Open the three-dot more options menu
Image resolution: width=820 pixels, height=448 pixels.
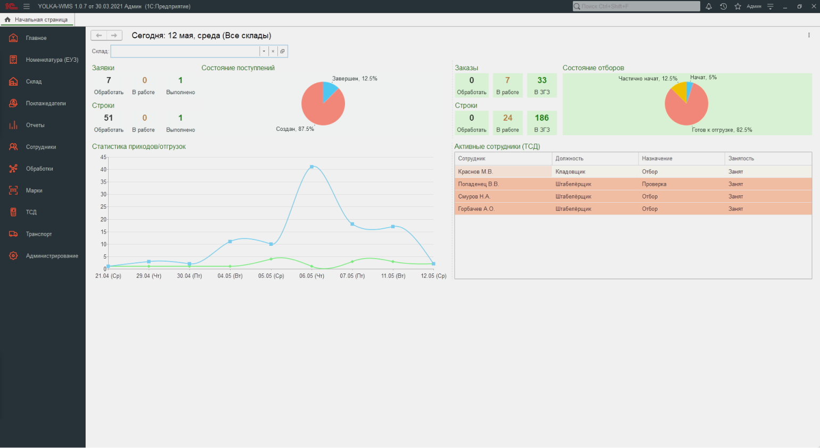[809, 35]
